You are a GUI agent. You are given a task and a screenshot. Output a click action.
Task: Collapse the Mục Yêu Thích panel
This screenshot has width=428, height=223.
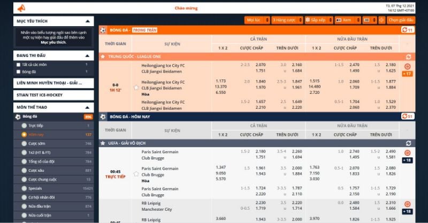(89, 21)
